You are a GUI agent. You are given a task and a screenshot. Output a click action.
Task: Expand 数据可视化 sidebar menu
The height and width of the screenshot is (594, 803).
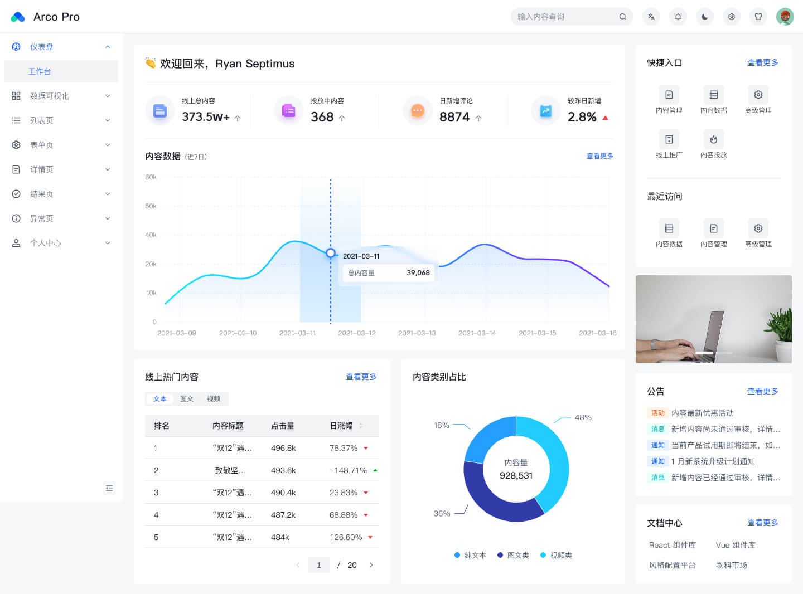coord(61,96)
